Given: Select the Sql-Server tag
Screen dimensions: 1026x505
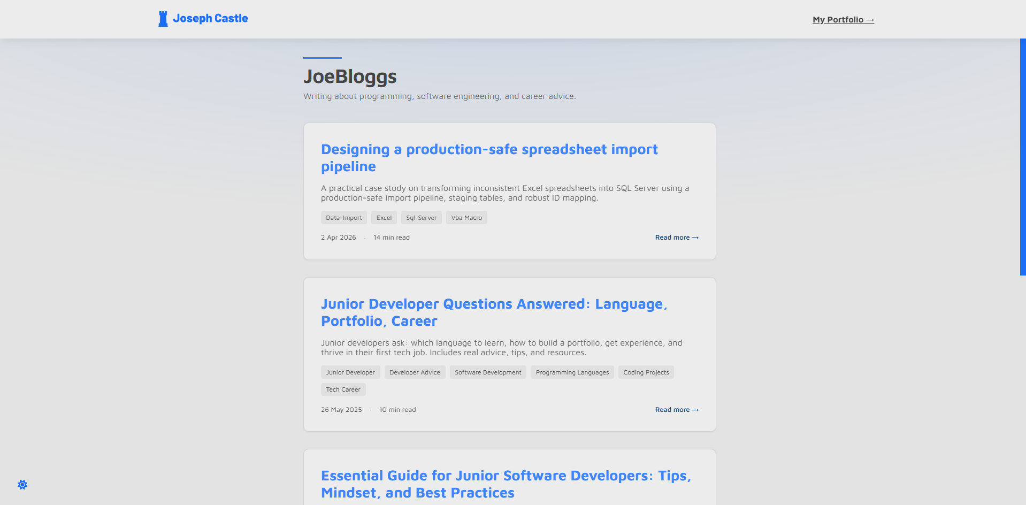Looking at the screenshot, I should point(422,218).
